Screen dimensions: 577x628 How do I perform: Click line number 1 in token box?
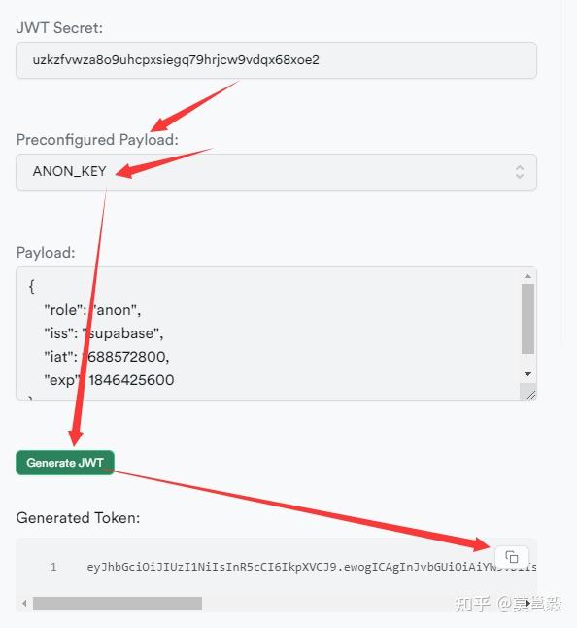click(x=53, y=567)
